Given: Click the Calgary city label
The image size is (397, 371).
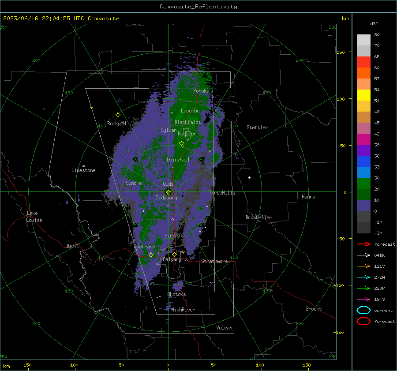Looking at the screenshot, I should (172, 259).
